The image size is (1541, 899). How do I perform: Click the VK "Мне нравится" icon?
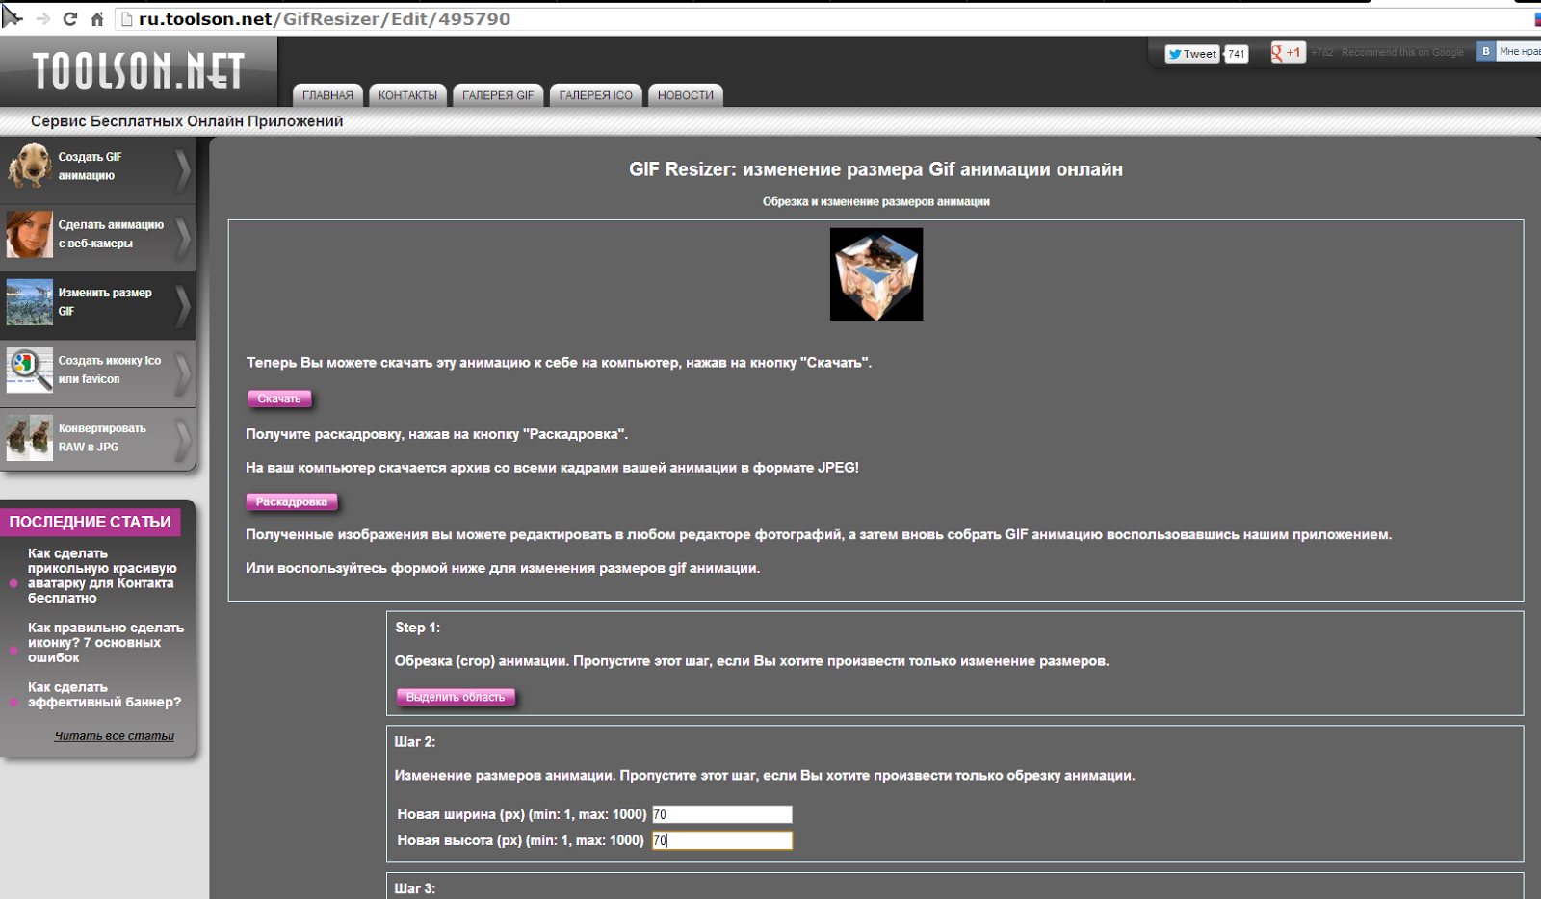[x=1484, y=51]
